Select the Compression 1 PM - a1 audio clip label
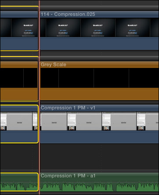The width and height of the screenshot is (159, 195). tap(68, 176)
